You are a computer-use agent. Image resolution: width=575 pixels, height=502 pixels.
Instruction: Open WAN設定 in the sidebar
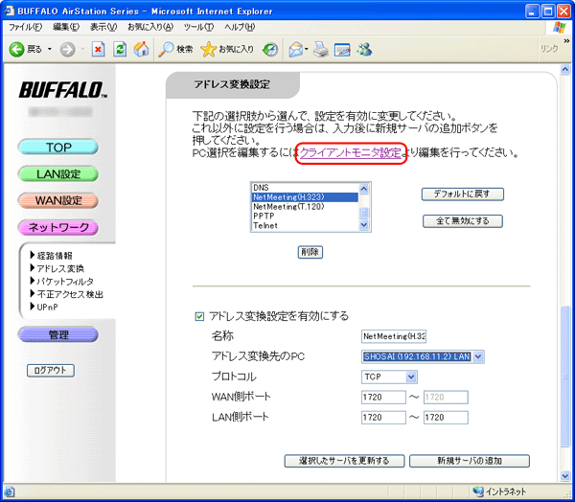(x=58, y=200)
